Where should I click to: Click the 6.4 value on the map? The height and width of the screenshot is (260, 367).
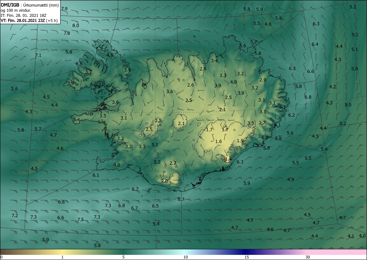(x=315, y=44)
